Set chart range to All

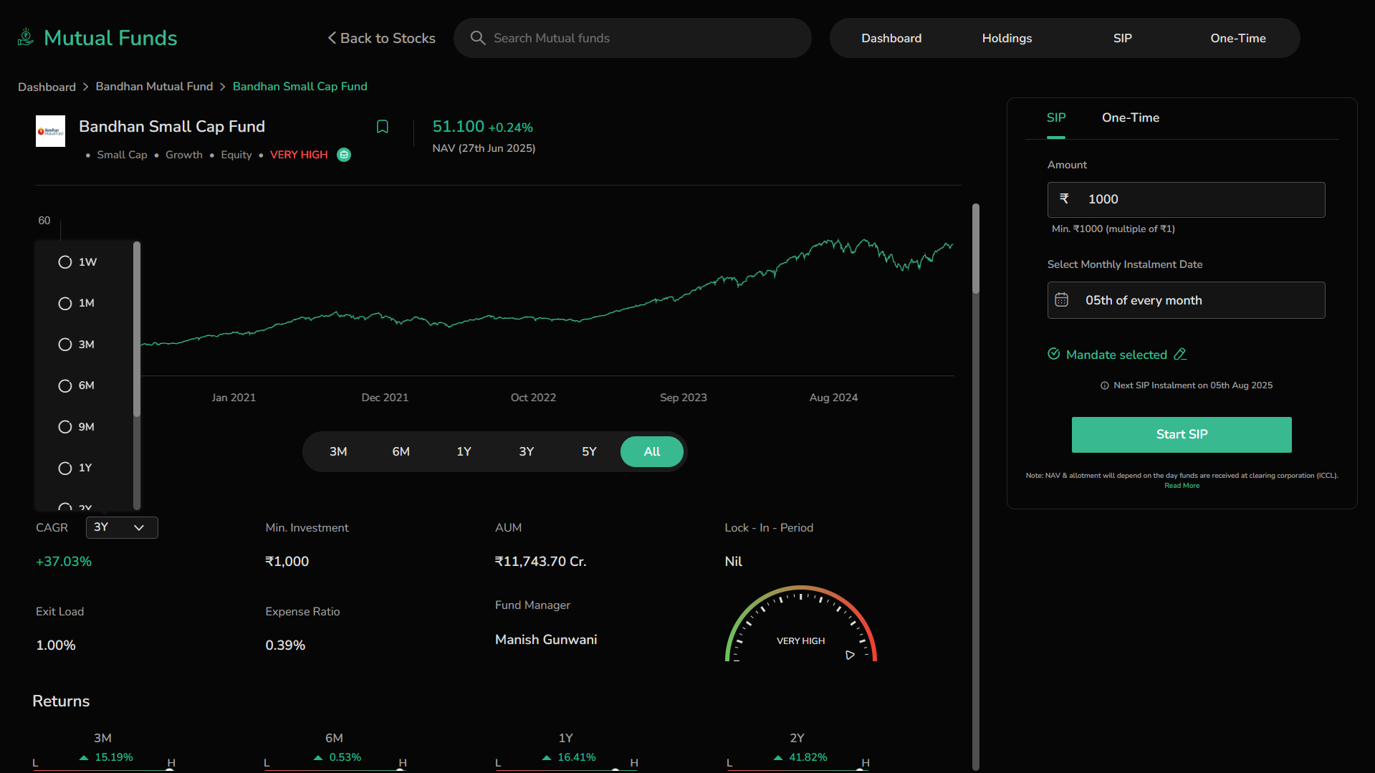click(652, 451)
